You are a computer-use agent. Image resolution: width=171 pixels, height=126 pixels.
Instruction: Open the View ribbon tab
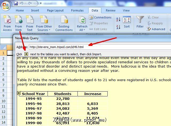126,10
